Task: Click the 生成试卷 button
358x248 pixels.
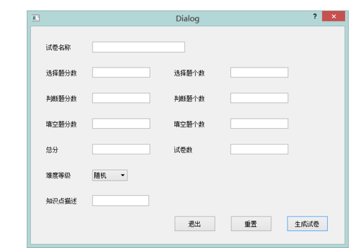Action: coord(307,224)
